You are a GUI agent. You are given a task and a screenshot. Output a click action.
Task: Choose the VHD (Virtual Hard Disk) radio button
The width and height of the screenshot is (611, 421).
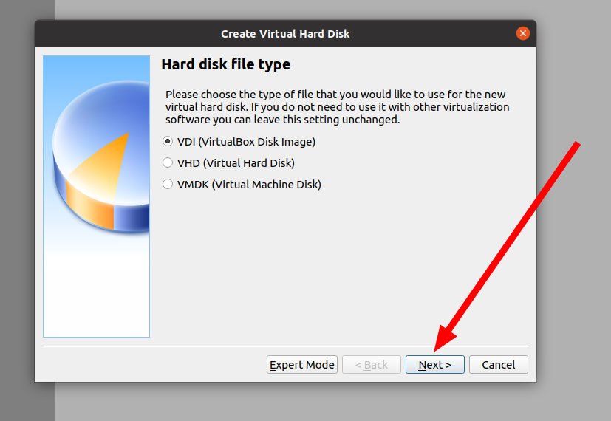(168, 163)
